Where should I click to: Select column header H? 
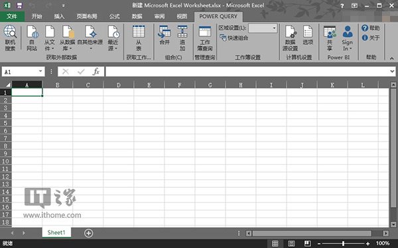point(241,85)
